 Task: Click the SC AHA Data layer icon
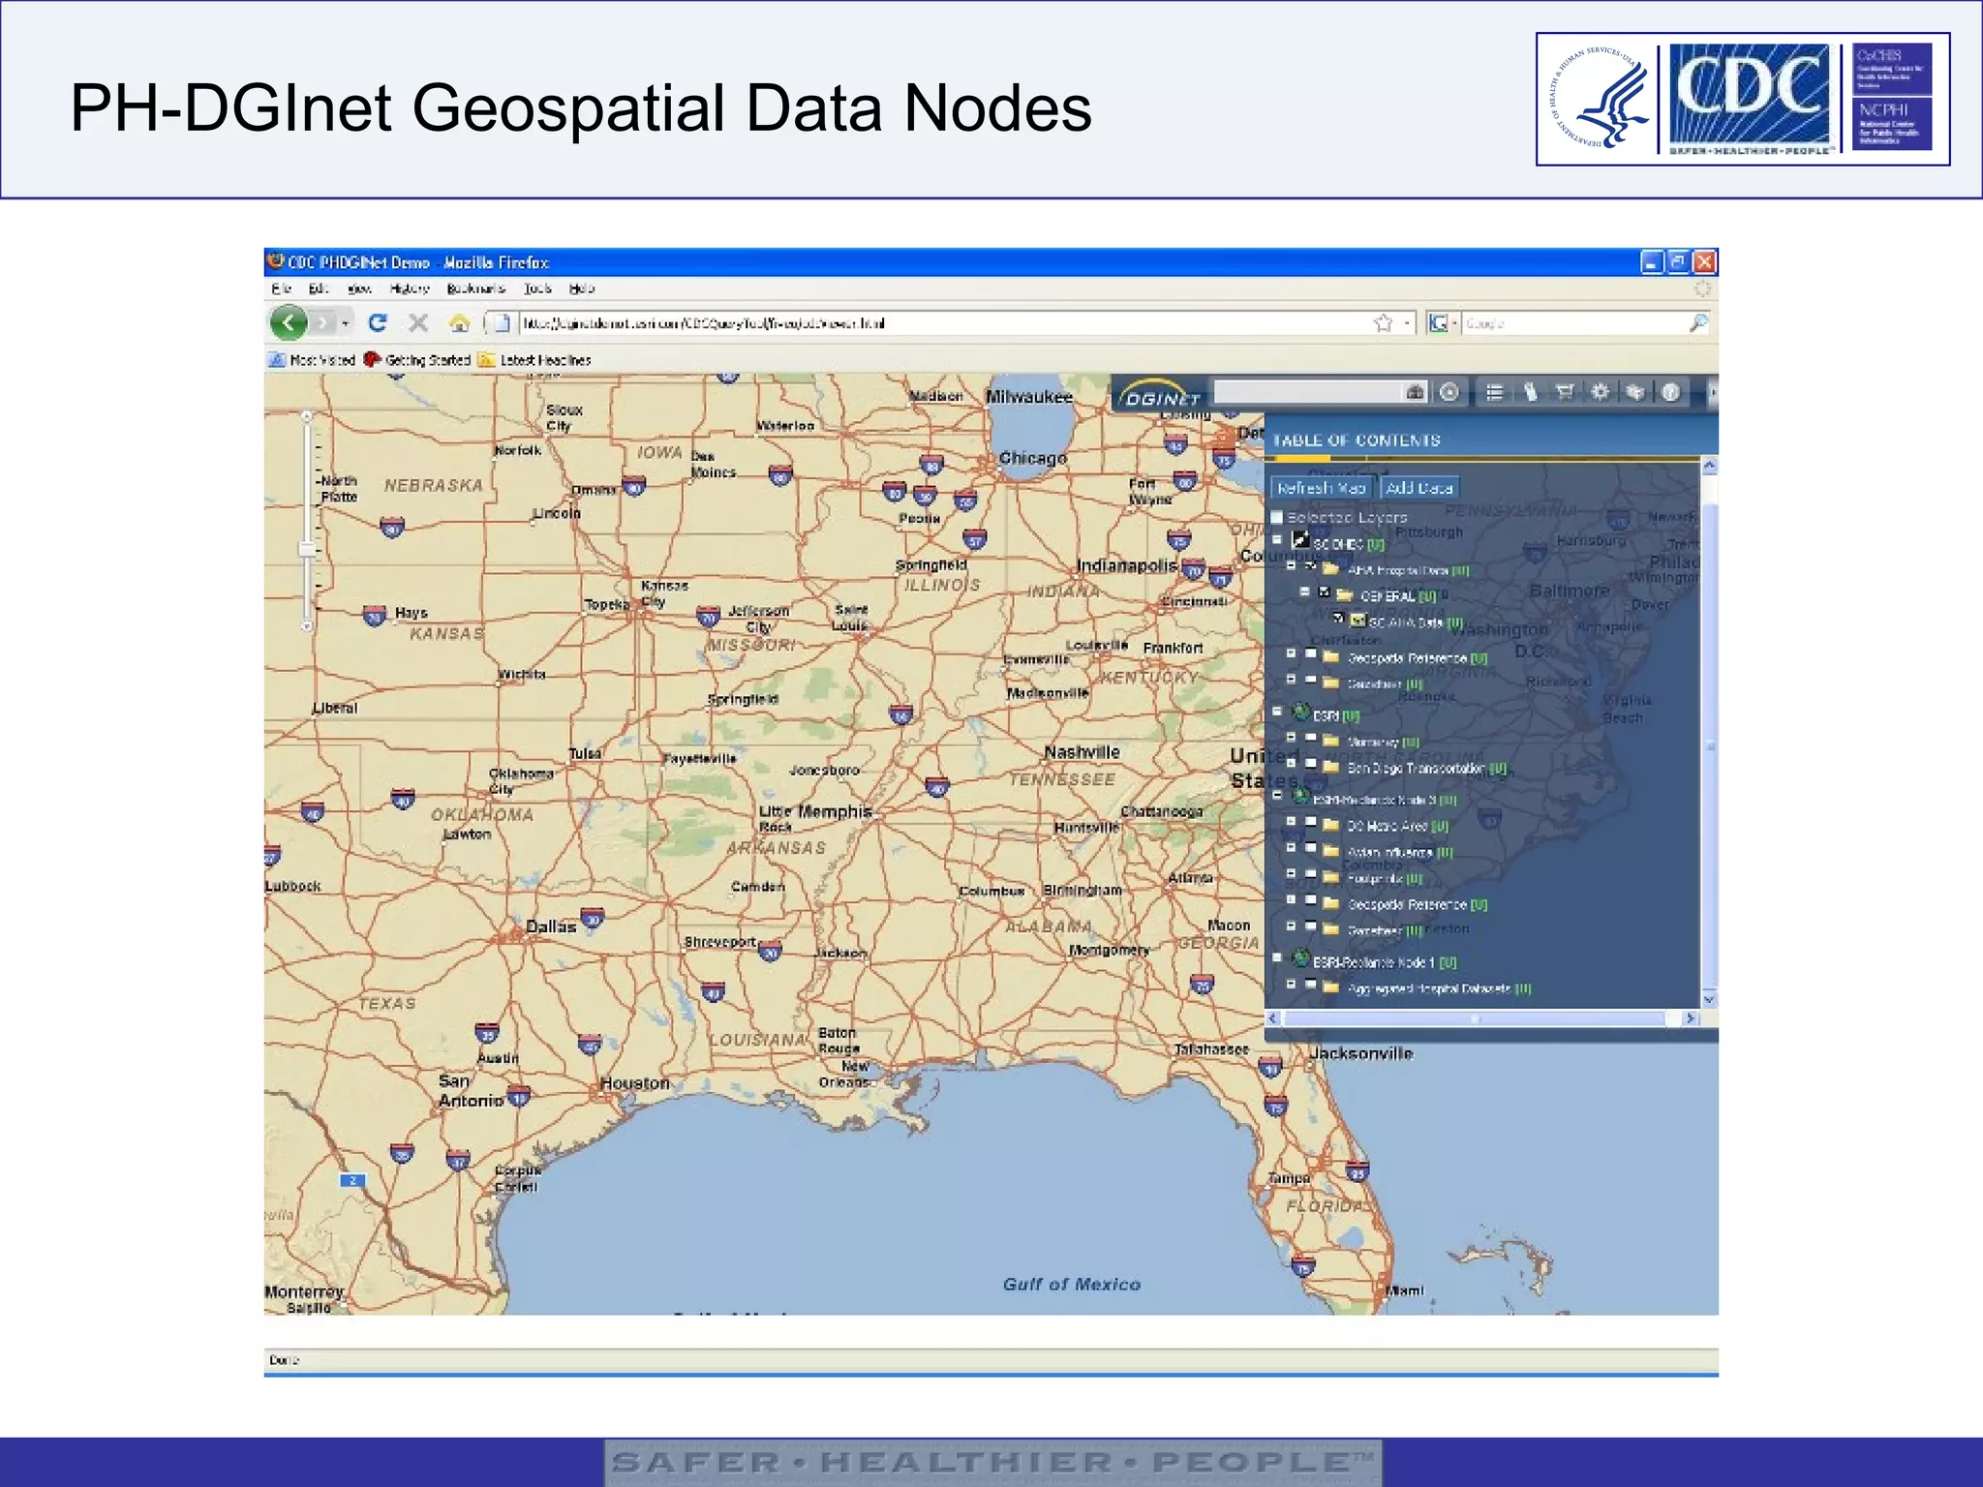click(x=1358, y=621)
